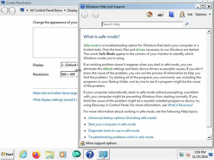Viewport: 214px width, 160px height.
Task: Open Advanced startup options (including safe mode)
Action: click(x=122, y=118)
